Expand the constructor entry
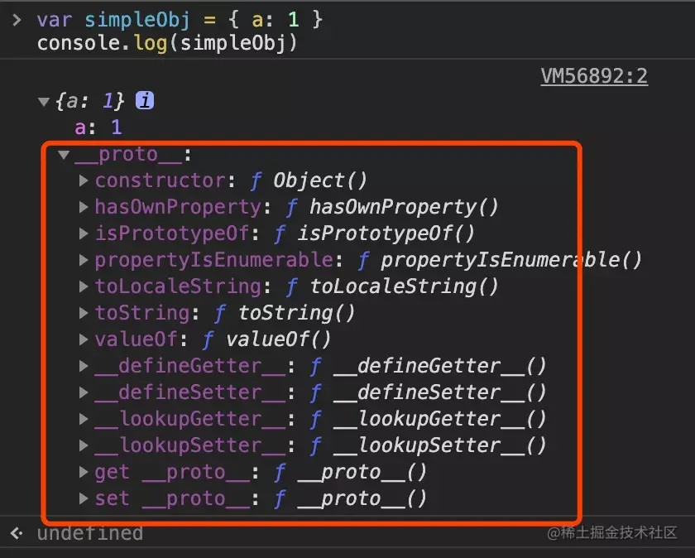 coord(84,180)
